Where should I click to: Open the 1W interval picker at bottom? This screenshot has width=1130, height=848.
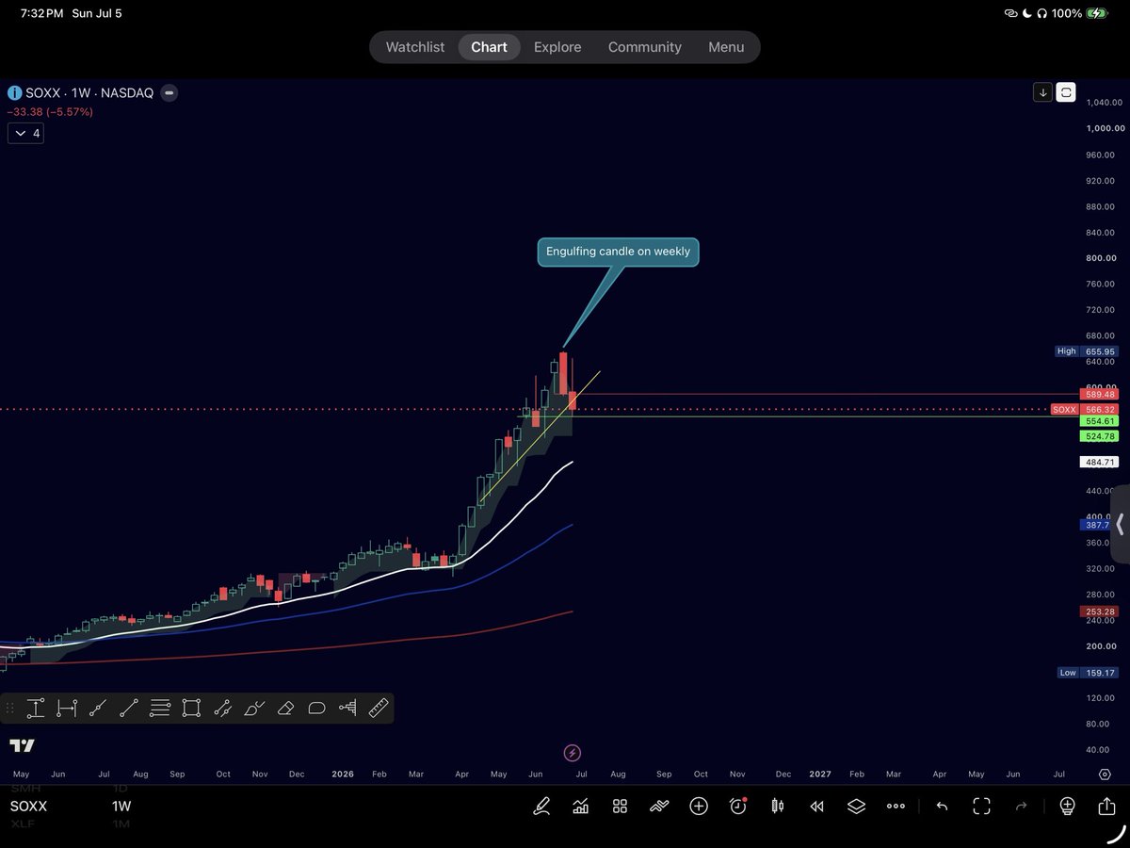(x=121, y=807)
